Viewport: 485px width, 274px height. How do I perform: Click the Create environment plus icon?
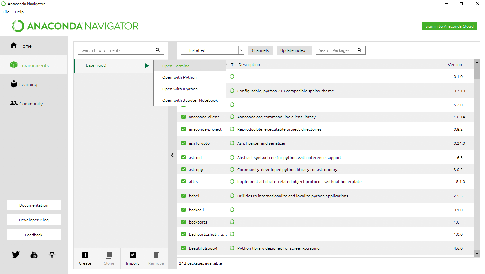(x=85, y=255)
